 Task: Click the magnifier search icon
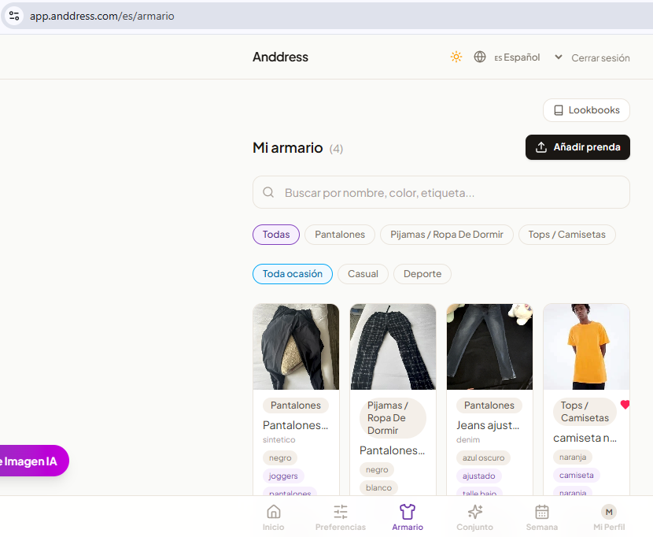(268, 192)
